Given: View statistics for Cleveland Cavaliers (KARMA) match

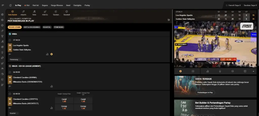Looking at the screenshot, I should click(x=52, y=86).
